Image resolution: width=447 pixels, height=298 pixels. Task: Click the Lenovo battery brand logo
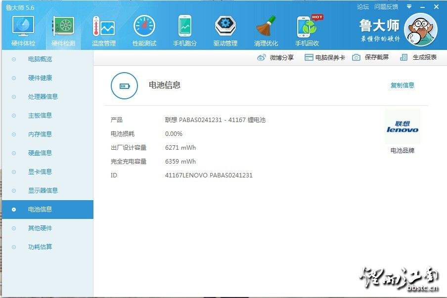point(402,127)
